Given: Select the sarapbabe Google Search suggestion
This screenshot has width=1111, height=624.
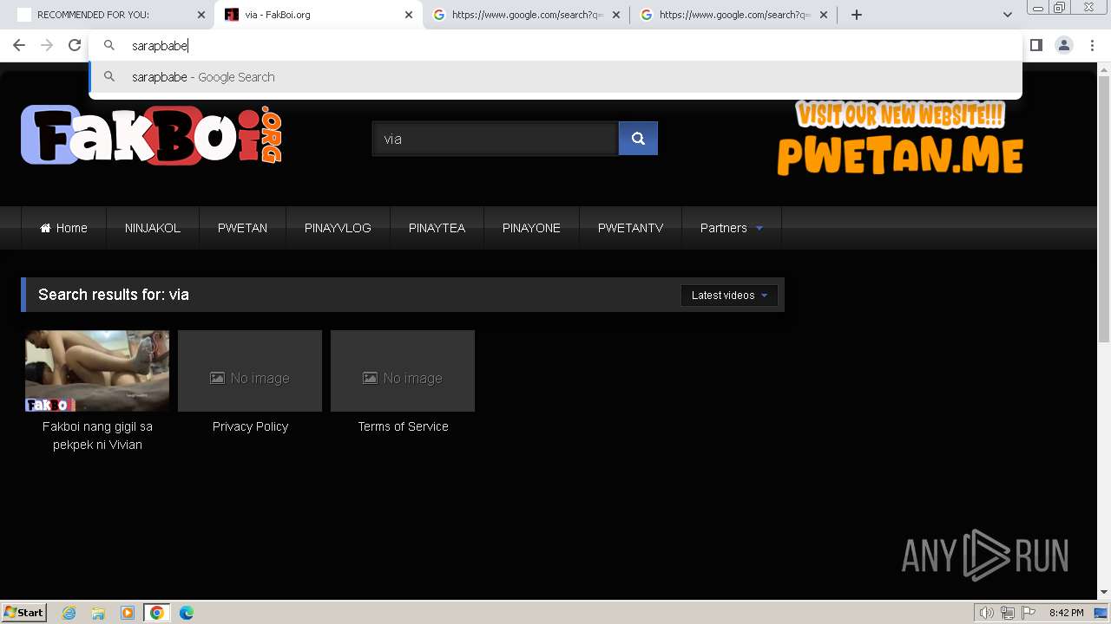Looking at the screenshot, I should tap(555, 77).
